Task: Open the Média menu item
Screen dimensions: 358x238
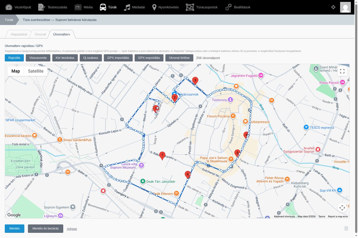Action: (84, 7)
